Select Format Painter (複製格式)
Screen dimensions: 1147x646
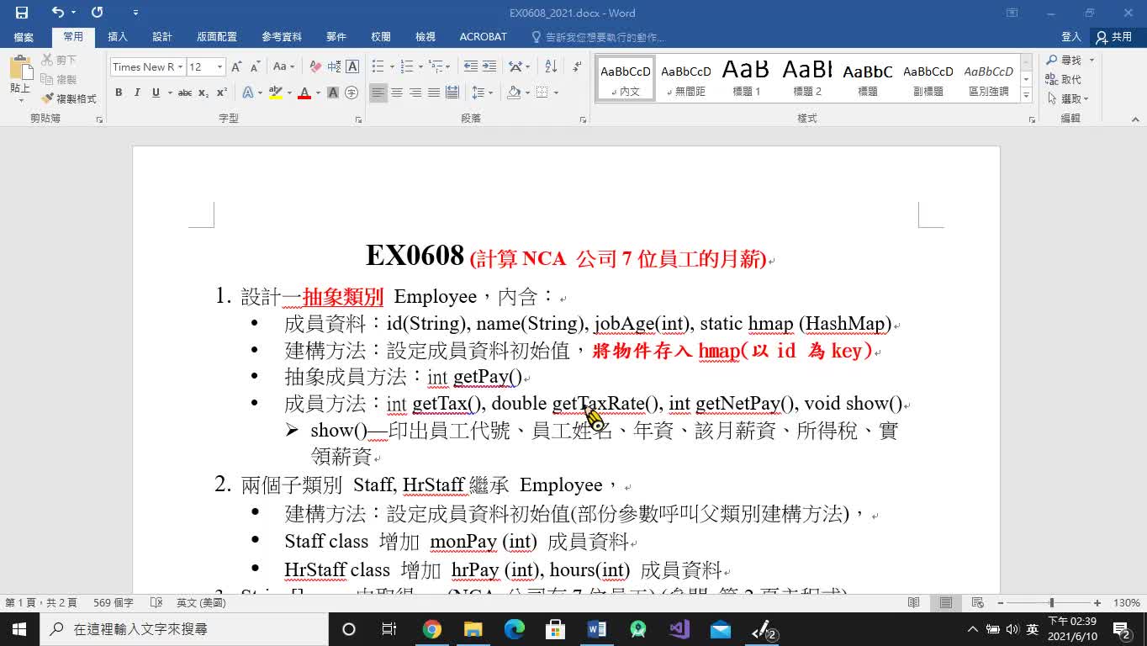coord(68,98)
